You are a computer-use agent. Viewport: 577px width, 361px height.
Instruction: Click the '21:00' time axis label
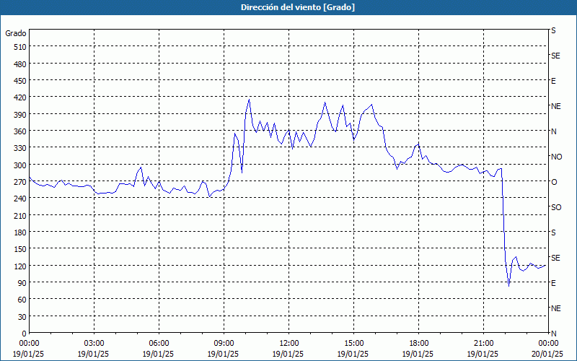click(483, 344)
